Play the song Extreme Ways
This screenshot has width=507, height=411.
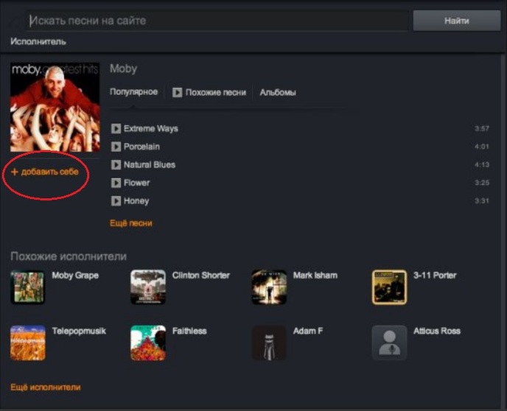point(116,129)
